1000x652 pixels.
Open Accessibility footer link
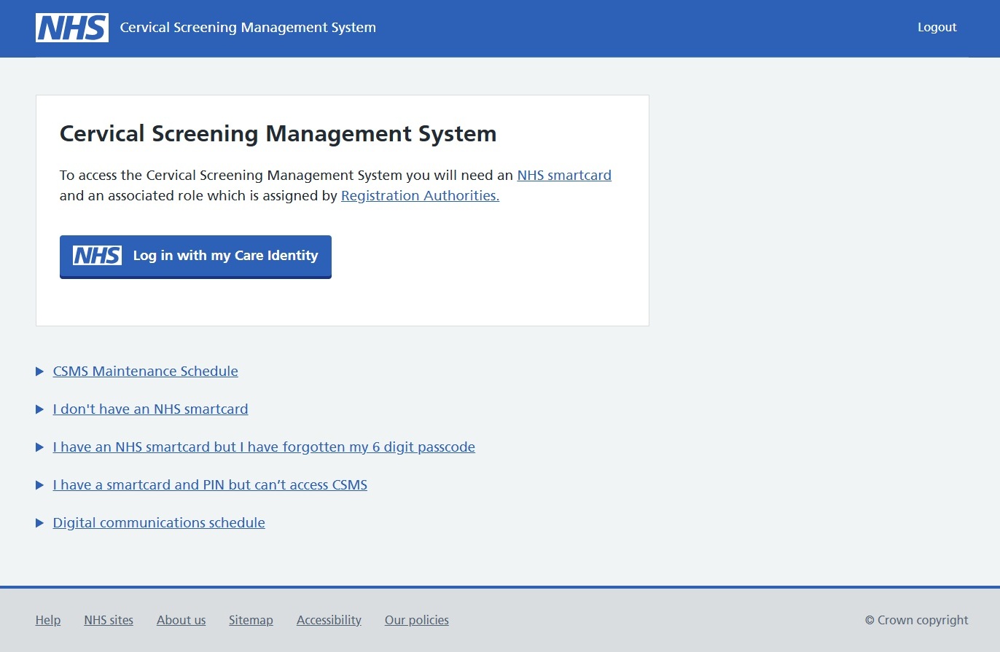pos(329,620)
